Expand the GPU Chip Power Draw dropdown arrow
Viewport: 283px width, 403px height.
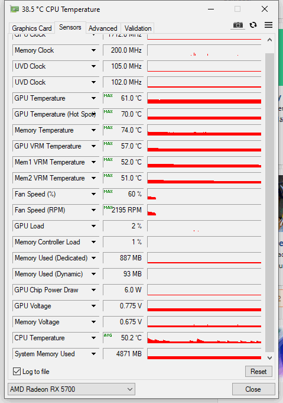pos(94,290)
